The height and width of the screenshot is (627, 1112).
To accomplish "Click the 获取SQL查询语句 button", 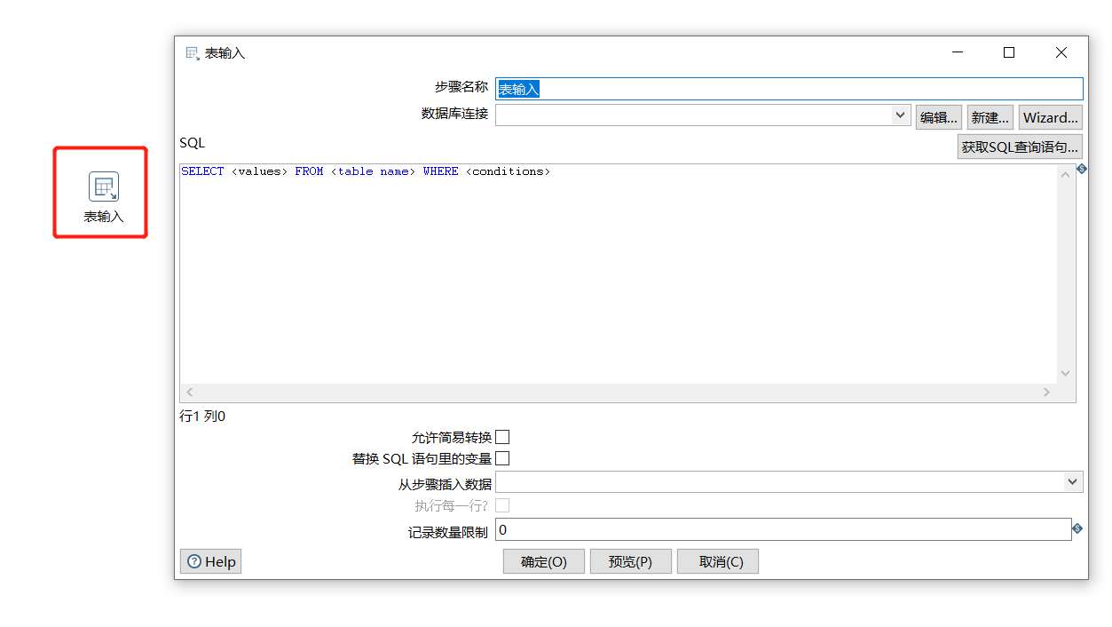I will (1020, 146).
